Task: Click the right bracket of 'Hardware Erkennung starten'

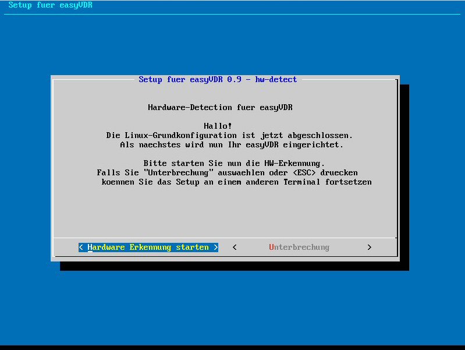Action: pyautogui.click(x=215, y=248)
